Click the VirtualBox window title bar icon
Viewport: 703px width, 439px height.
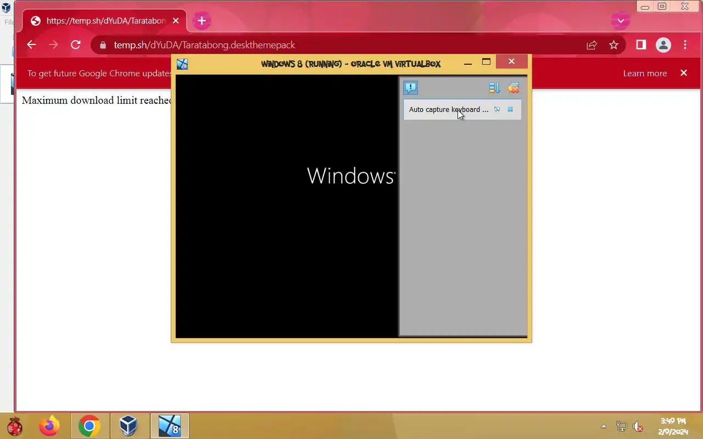click(182, 64)
